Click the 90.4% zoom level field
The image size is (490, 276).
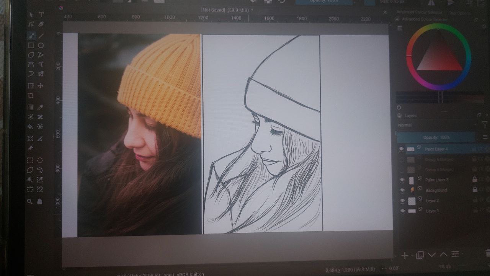(x=445, y=266)
